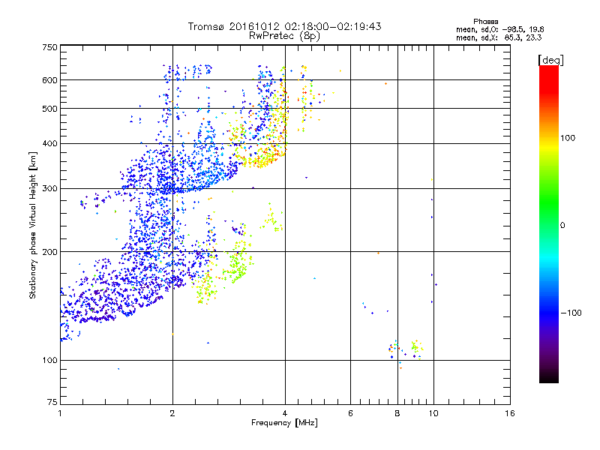Click the y-axis tick label '500'
Viewport: 600px width, 450px height.
coord(49,109)
